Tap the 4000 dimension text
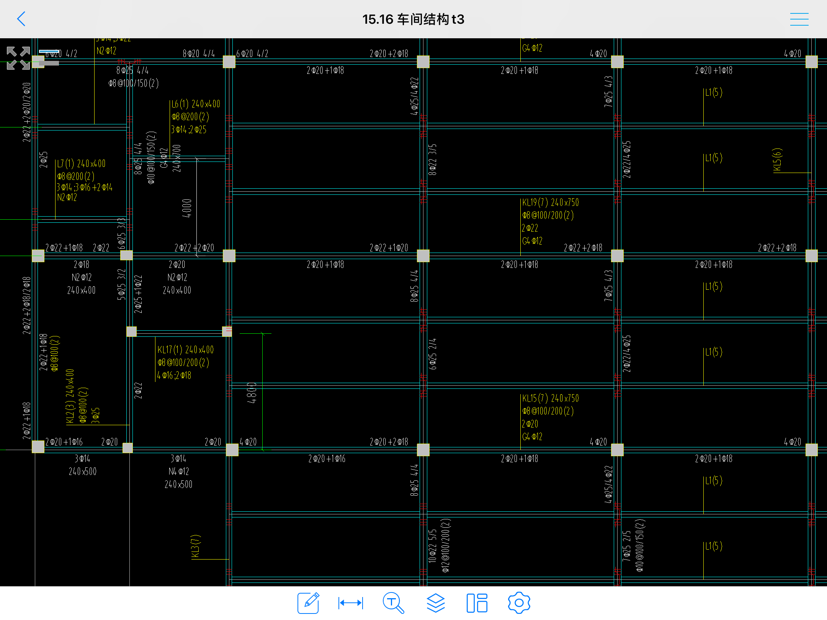 186,208
